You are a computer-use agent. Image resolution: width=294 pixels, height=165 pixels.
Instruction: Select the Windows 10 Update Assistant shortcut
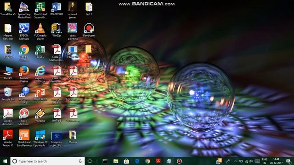pyautogui.click(x=40, y=138)
